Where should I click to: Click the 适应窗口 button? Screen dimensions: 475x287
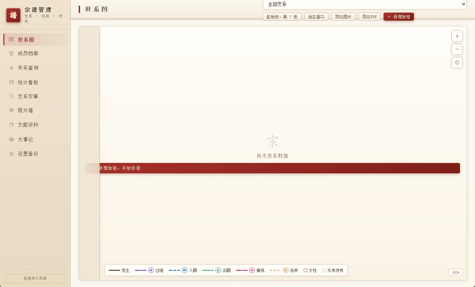pyautogui.click(x=317, y=17)
